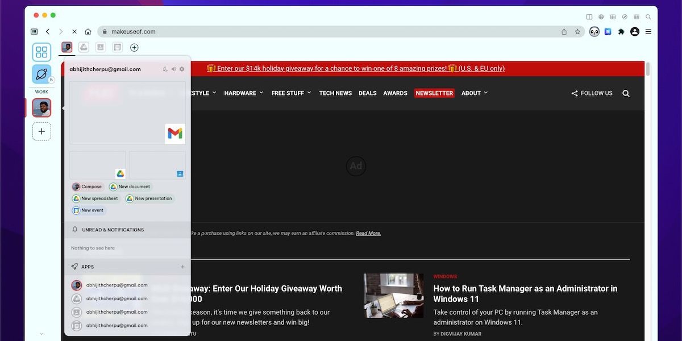Click the planet workspace icon in sidebar
The height and width of the screenshot is (341, 682).
41,74
